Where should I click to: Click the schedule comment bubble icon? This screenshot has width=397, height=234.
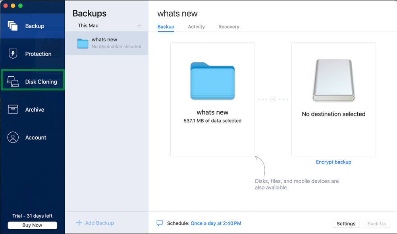tap(160, 223)
